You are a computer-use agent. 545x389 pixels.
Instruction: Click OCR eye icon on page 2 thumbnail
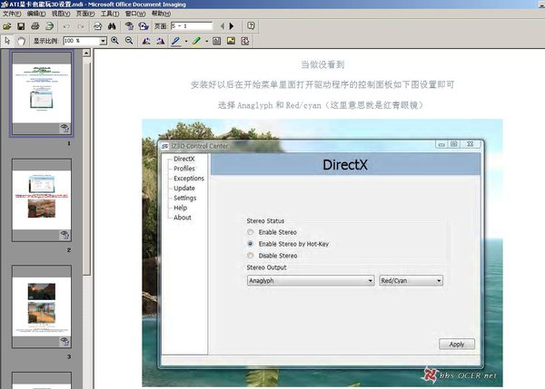point(64,235)
